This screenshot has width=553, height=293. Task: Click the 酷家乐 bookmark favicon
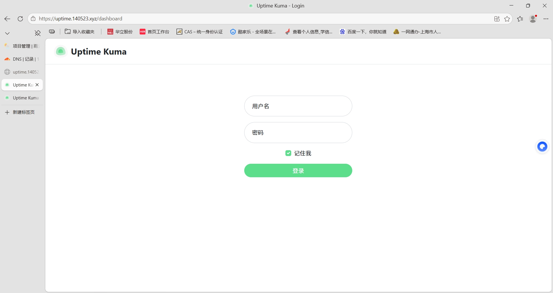coord(233,32)
